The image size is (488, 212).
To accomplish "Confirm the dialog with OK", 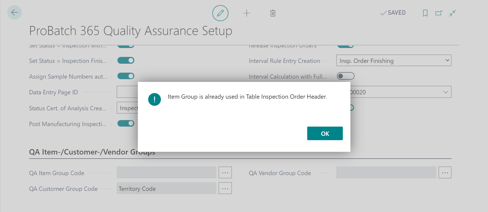I will (x=325, y=133).
